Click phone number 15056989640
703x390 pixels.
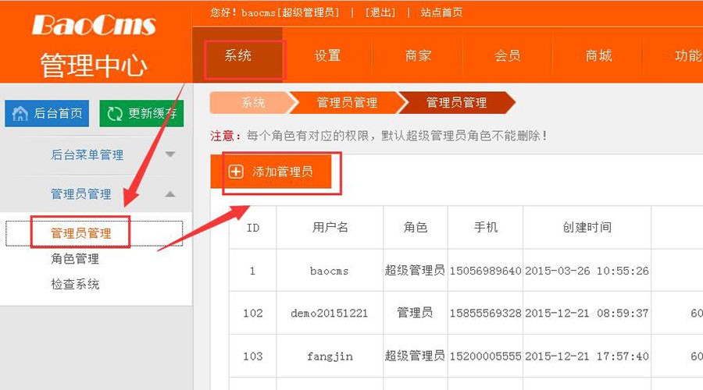[486, 271]
